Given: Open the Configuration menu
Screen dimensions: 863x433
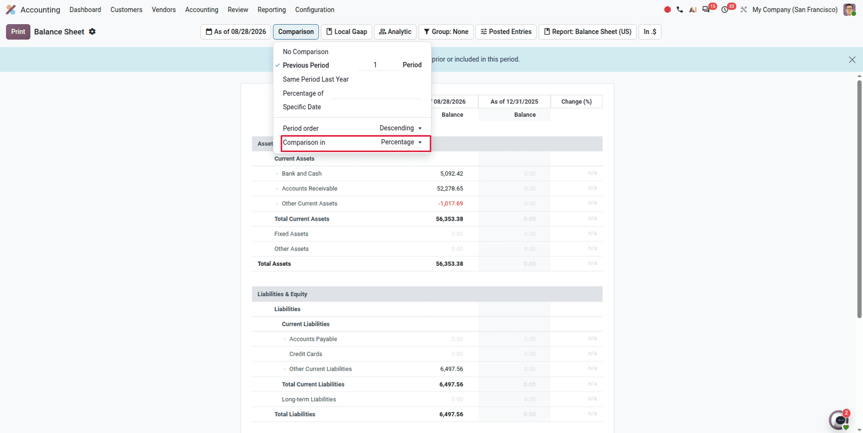Looking at the screenshot, I should (x=314, y=10).
